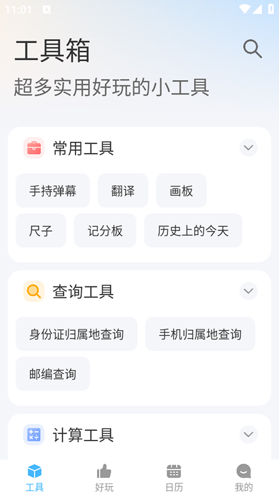The image size is (279, 497).
Task: Open the 尺子 ruler tool
Action: 41,230
